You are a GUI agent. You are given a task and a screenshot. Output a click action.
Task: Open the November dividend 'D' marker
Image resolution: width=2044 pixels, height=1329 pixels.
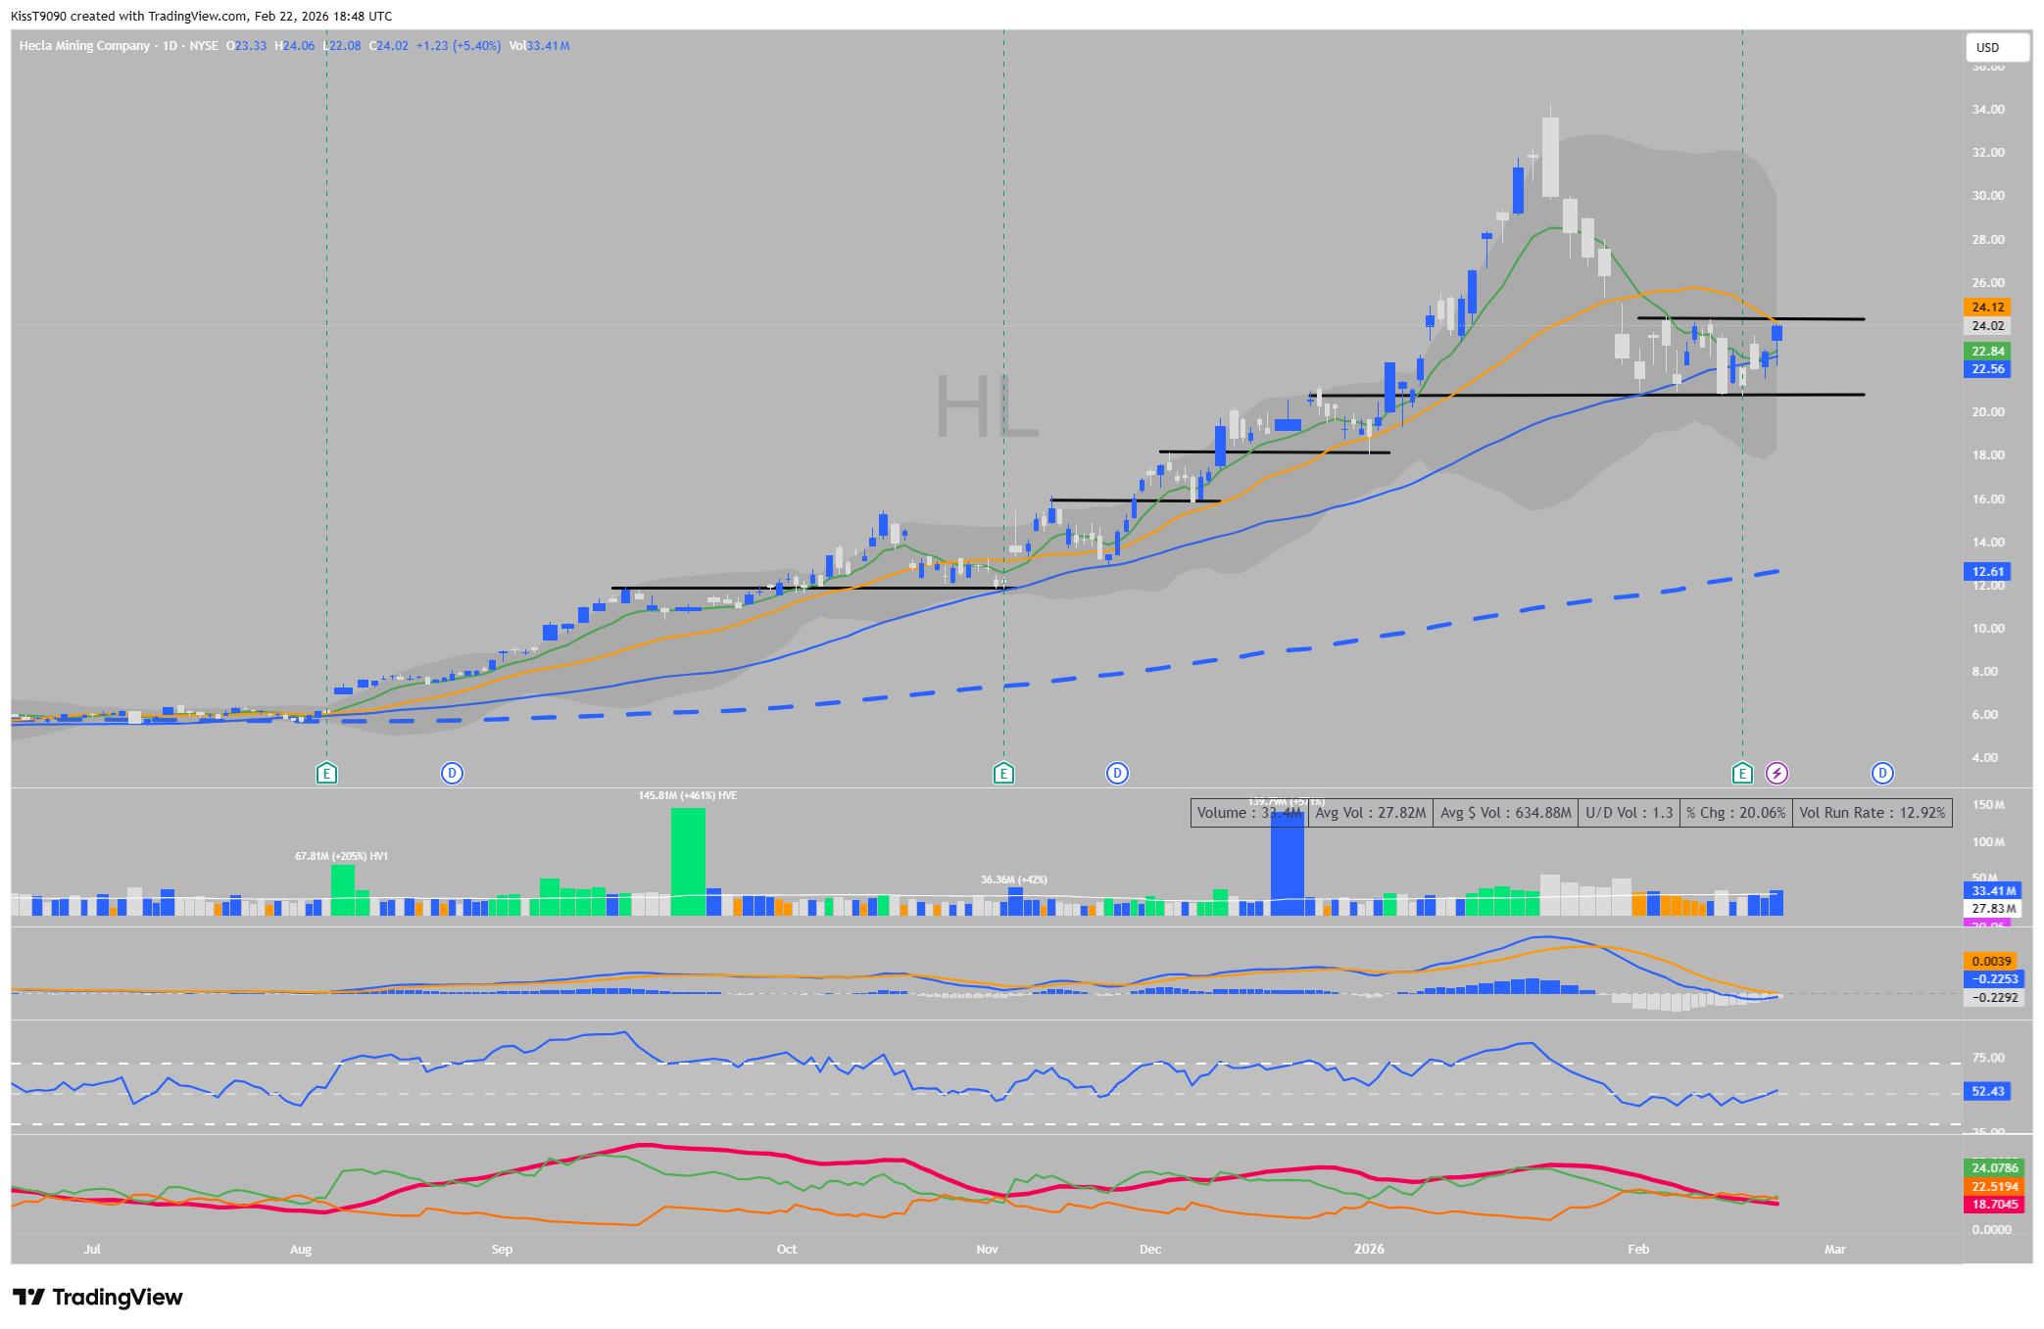pyautogui.click(x=1117, y=774)
